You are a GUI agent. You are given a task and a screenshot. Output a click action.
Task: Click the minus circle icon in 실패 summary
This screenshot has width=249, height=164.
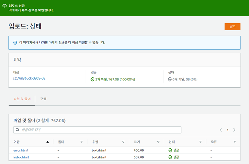170,79
